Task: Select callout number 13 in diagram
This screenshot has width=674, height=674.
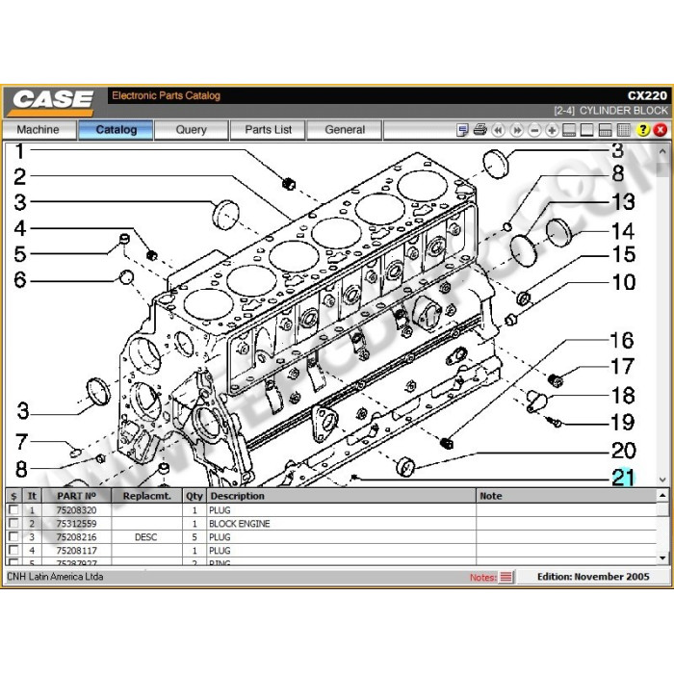Action: pyautogui.click(x=623, y=201)
